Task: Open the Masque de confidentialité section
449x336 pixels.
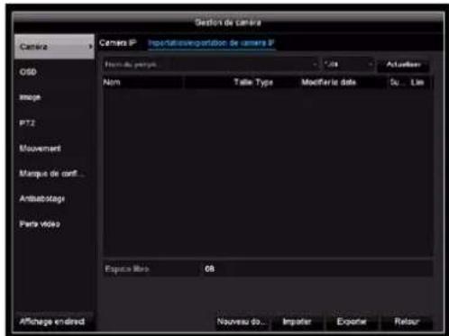Action: (52, 174)
